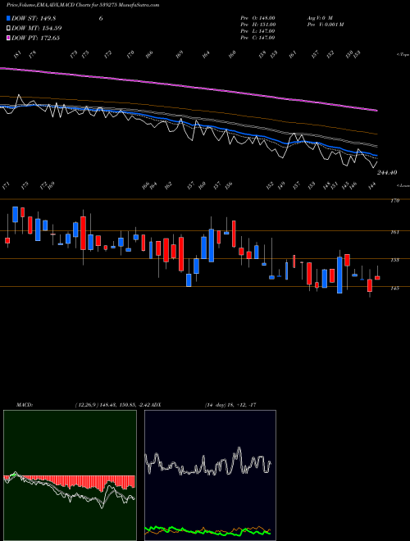
Task: Click the 'MACD:' indicator label
Action: pyautogui.click(x=24, y=405)
